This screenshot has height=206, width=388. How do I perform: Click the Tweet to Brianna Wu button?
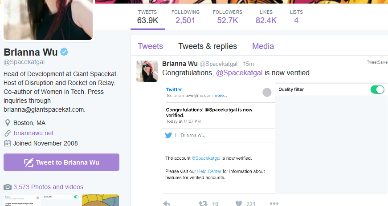click(x=61, y=162)
